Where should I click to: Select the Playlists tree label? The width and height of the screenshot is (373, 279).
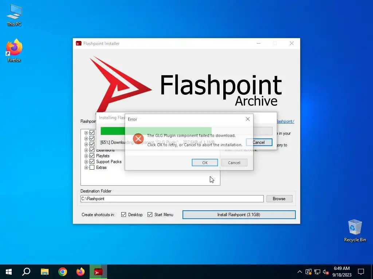[x=103, y=156]
